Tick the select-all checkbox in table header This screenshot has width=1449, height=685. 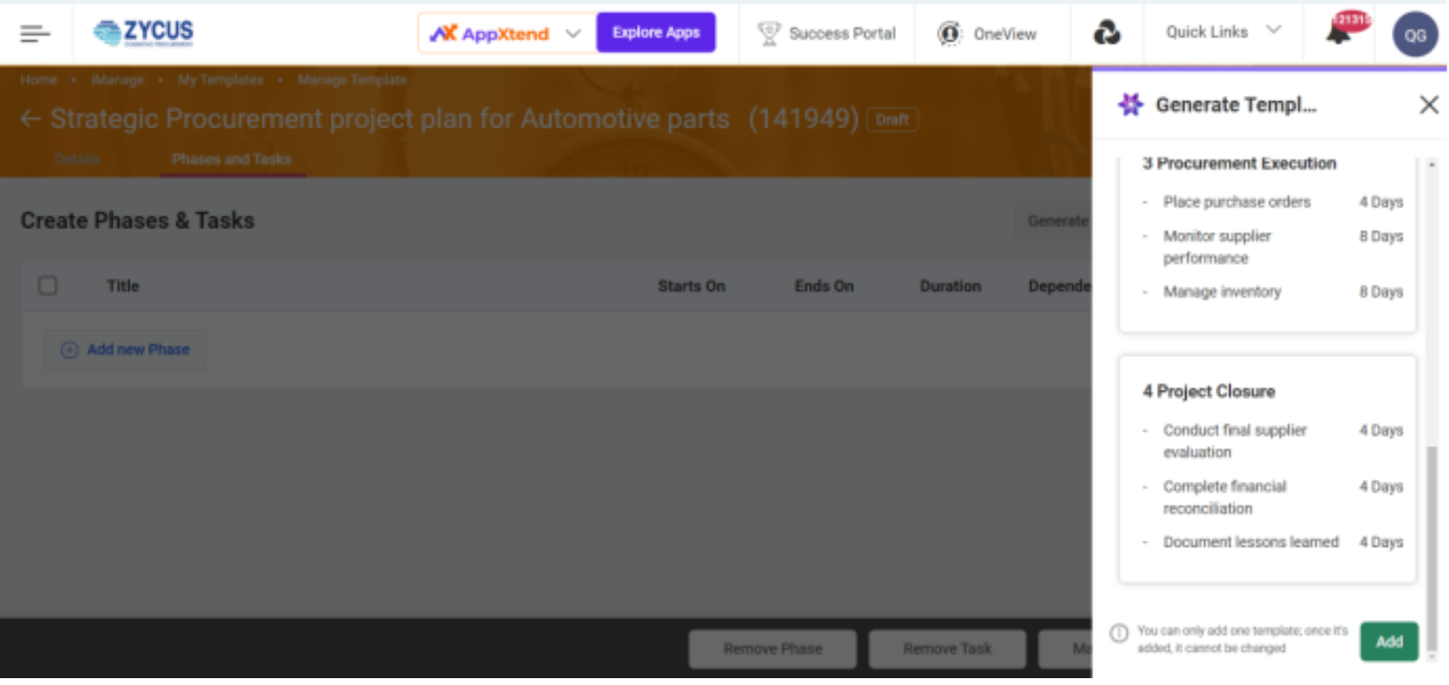[48, 286]
